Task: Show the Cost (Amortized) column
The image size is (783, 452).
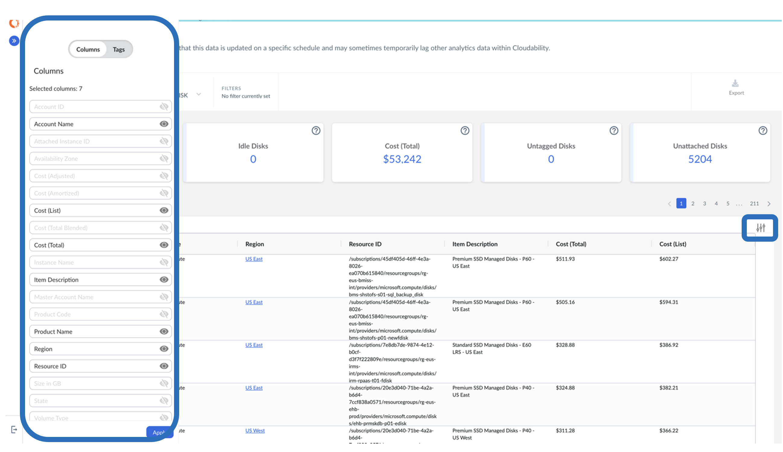Action: pyautogui.click(x=164, y=193)
